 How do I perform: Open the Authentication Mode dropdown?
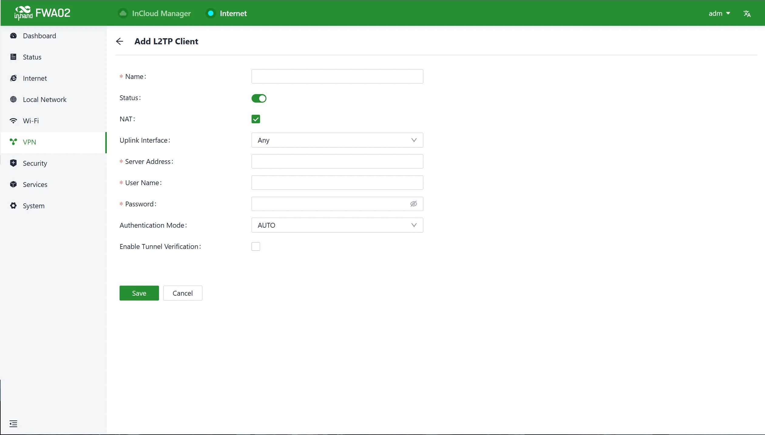point(337,225)
